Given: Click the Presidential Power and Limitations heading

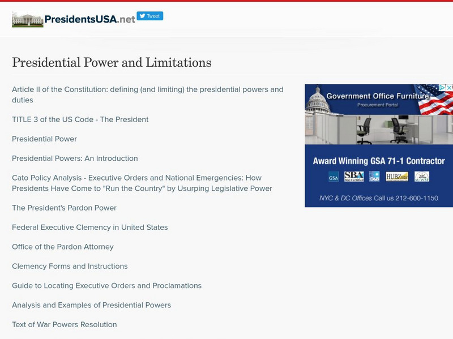Looking at the screenshot, I should click(112, 62).
